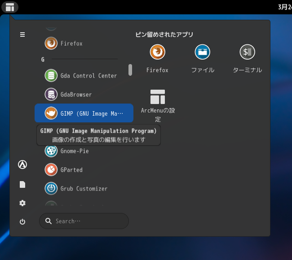Click the date text in top panel
Image resolution: width=292 pixels, height=260 pixels.
[285, 7]
